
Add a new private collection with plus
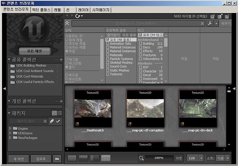[61, 101]
